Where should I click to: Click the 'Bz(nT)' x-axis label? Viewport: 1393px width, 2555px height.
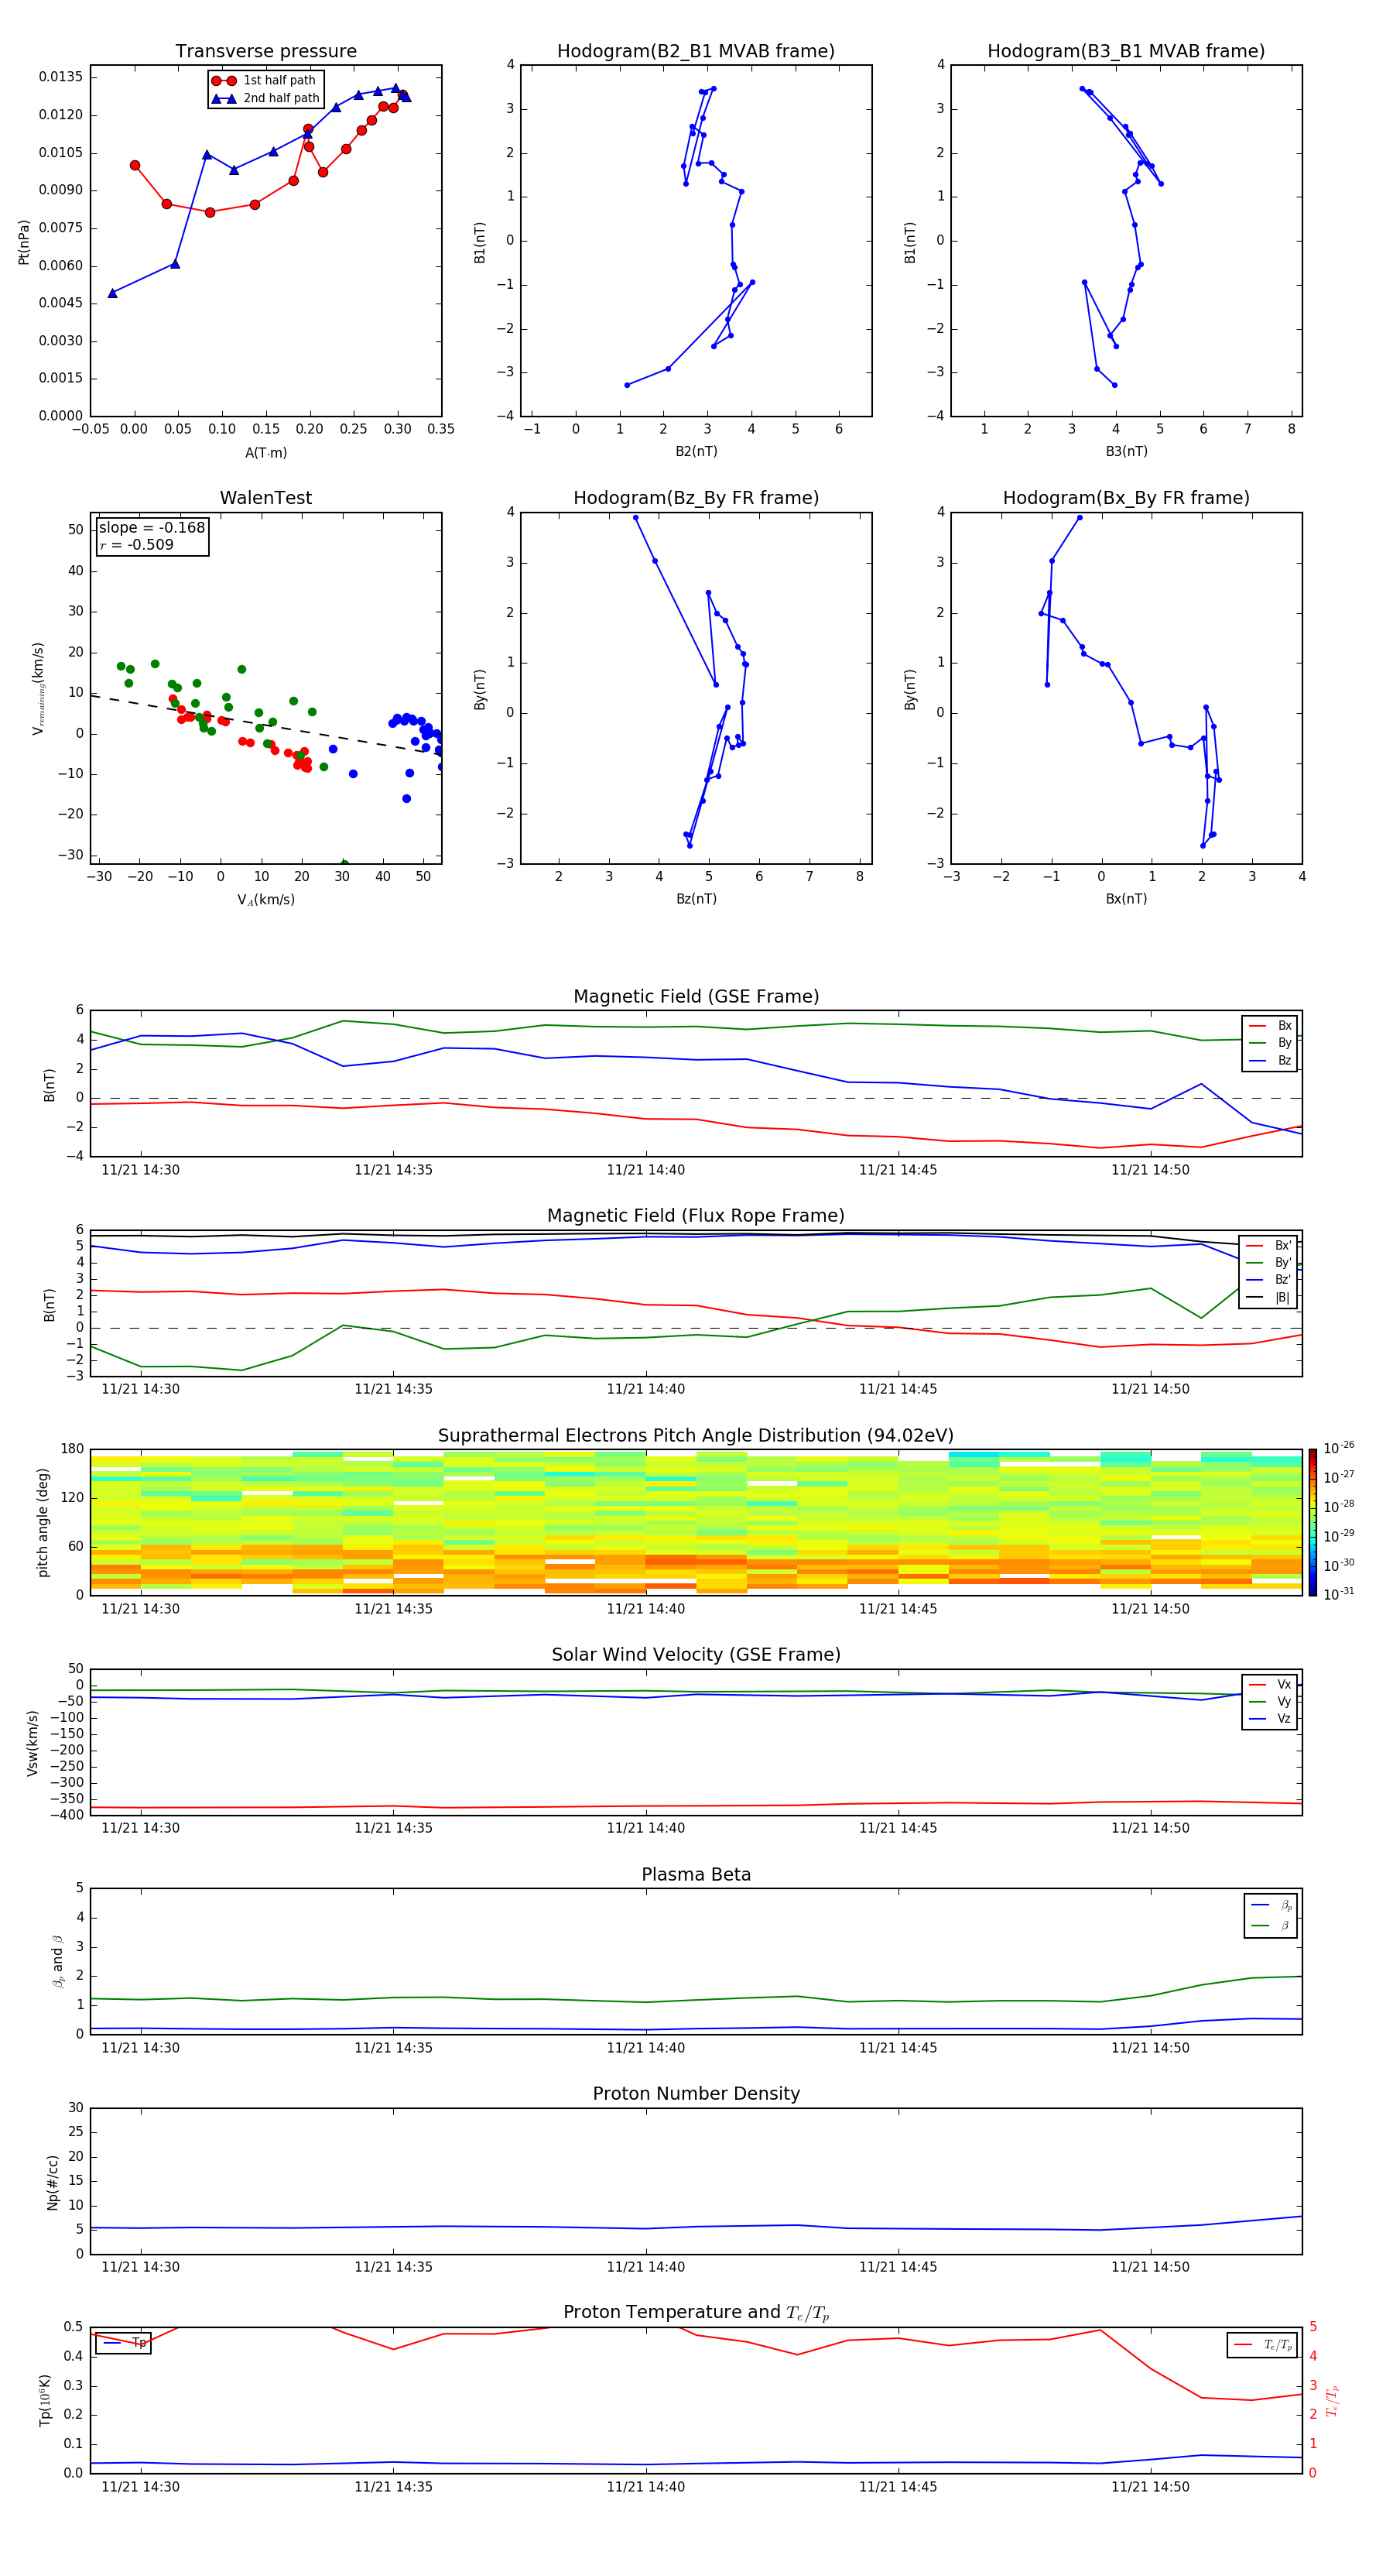pos(696,899)
